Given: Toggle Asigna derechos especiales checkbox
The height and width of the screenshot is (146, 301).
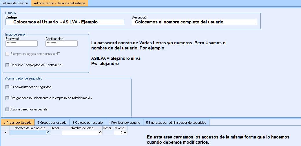Looking at the screenshot, I should coord(8,109).
